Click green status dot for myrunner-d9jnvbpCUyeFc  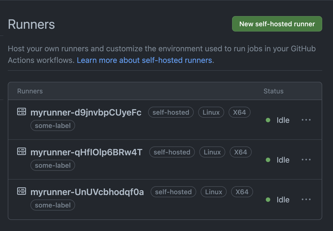coord(268,120)
